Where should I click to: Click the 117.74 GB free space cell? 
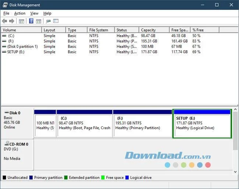click(179, 52)
